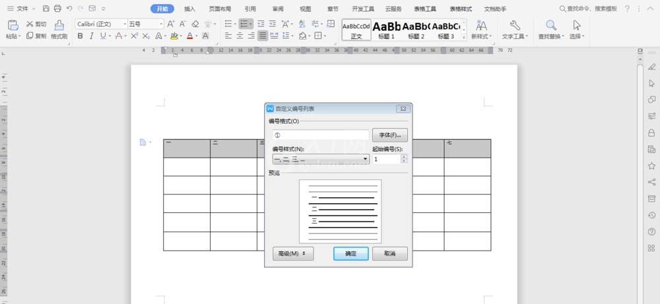Toggle strikethrough text formatting

(119, 36)
